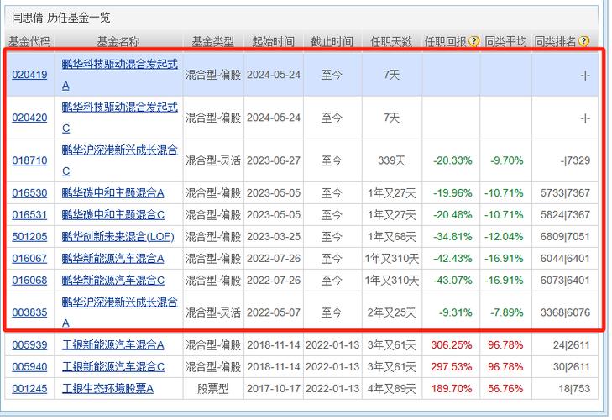Open 鹏华新能源汽车混合C link
The width and height of the screenshot is (612, 420).
[x=112, y=281]
